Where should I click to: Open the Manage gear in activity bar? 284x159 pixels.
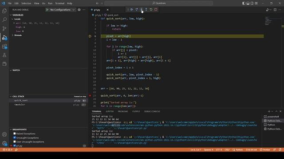4,143
